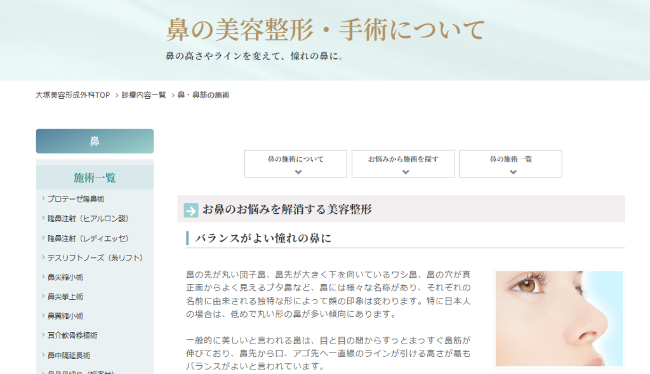Open テスリフトノーズ（糸リフト） link
650x374 pixels.
point(95,258)
